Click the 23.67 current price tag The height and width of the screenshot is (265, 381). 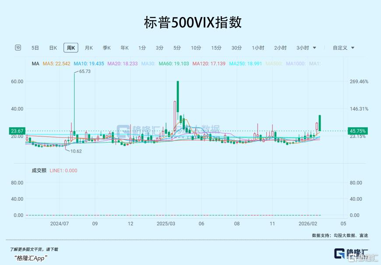(16, 131)
